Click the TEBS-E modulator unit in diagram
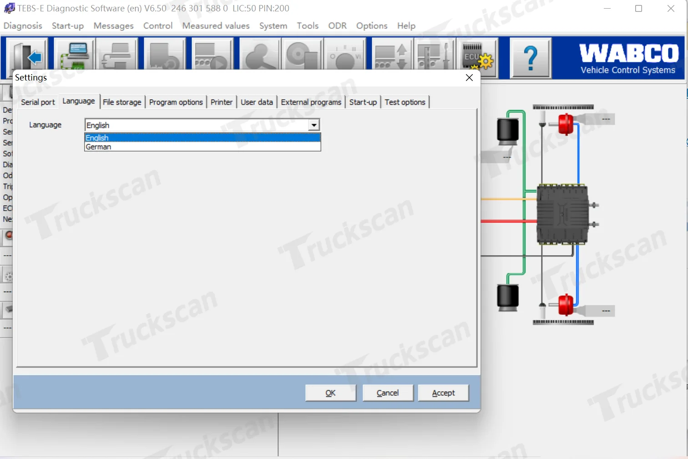 coord(563,214)
